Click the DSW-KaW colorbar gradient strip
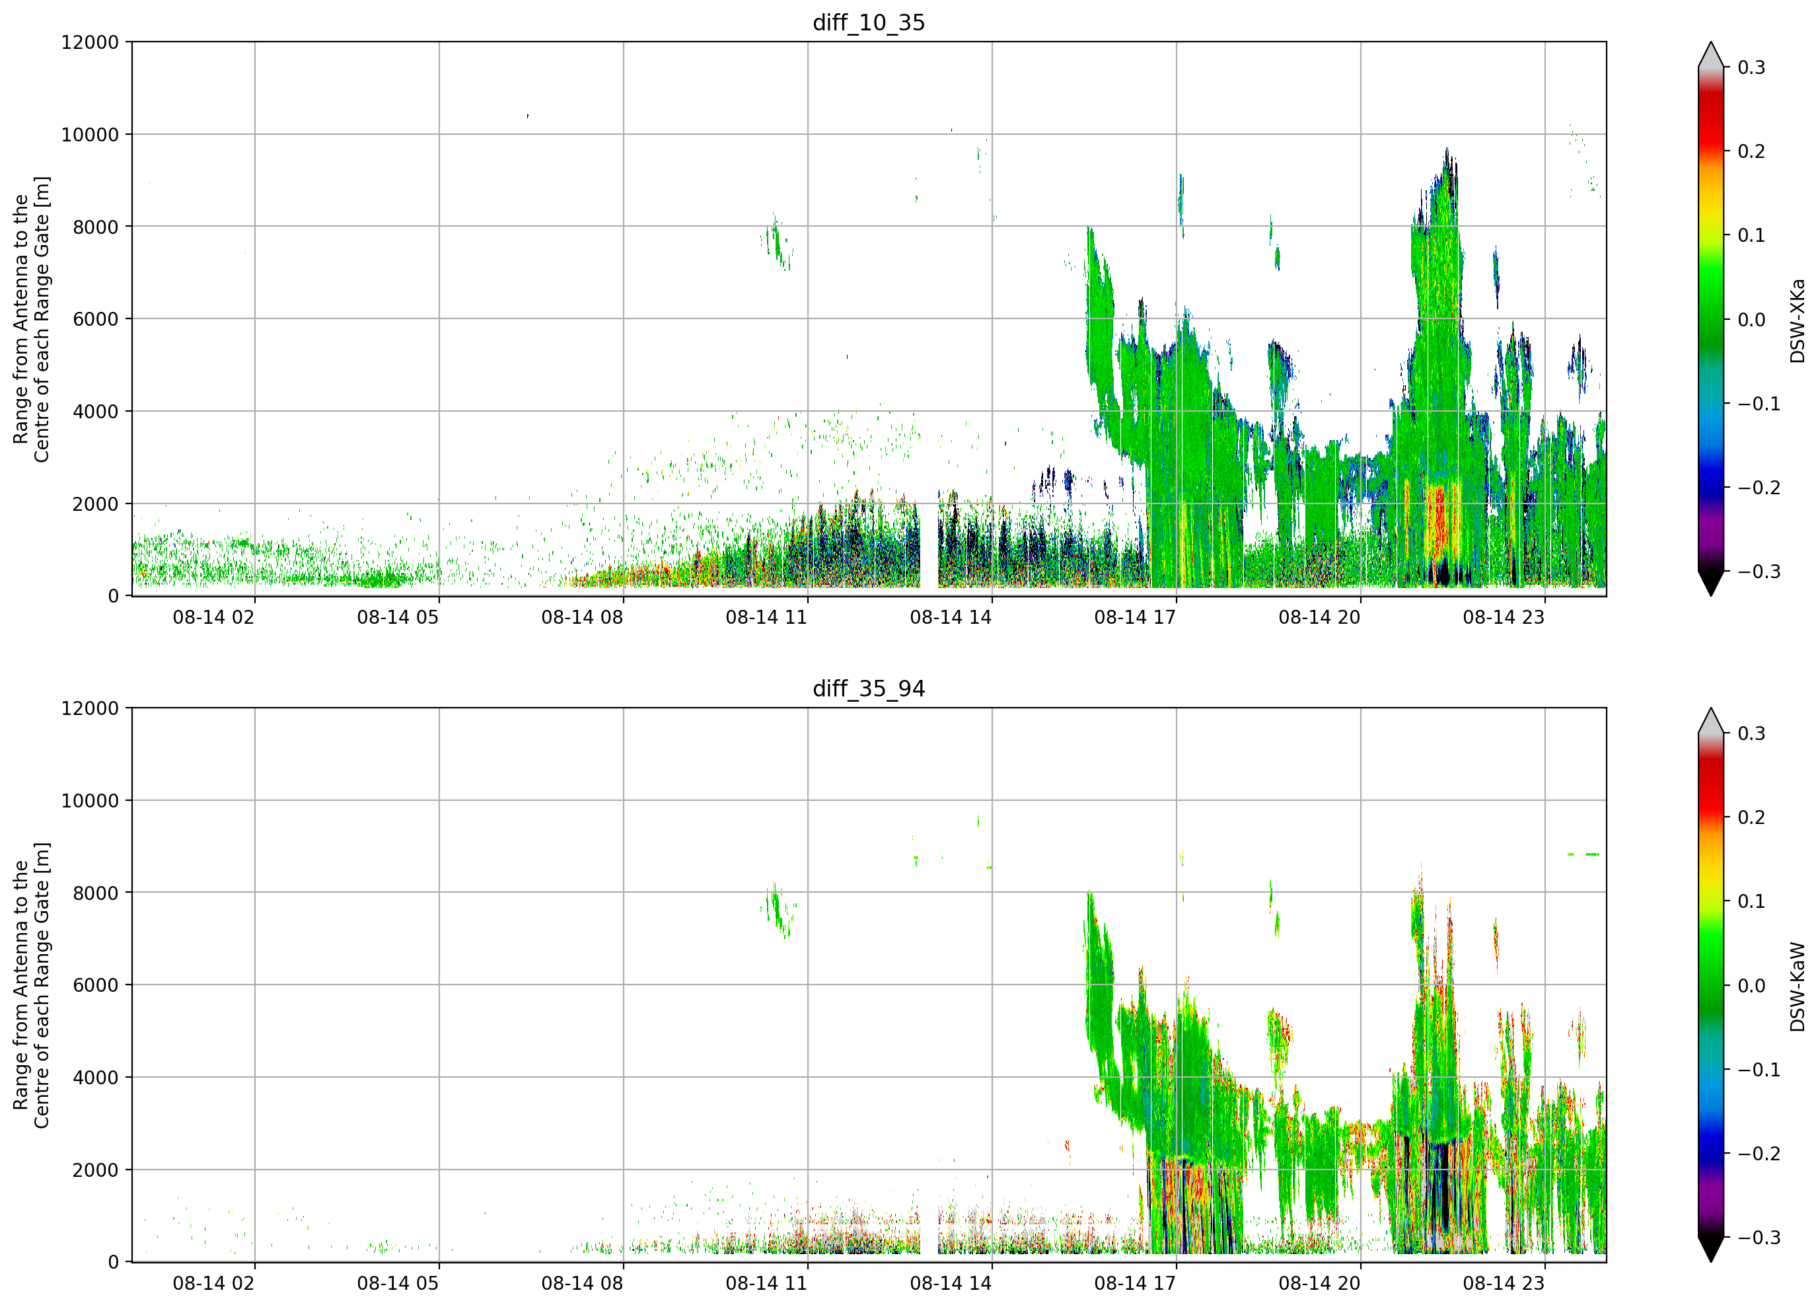This screenshot has height=1307, width=1820. pos(1711,985)
